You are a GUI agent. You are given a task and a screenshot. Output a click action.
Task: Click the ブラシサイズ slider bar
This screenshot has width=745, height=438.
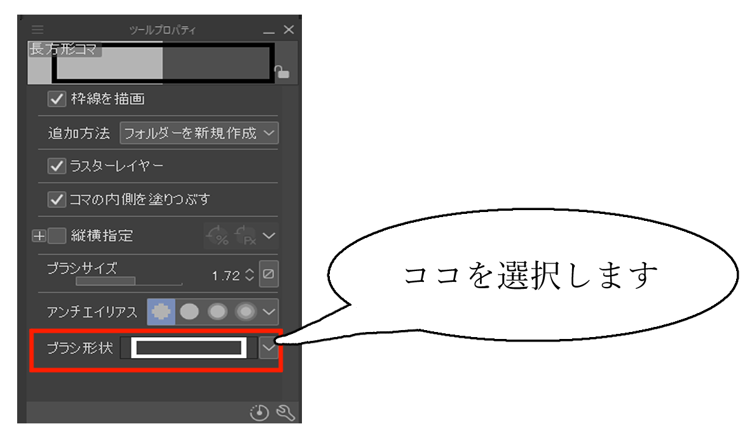click(x=129, y=281)
